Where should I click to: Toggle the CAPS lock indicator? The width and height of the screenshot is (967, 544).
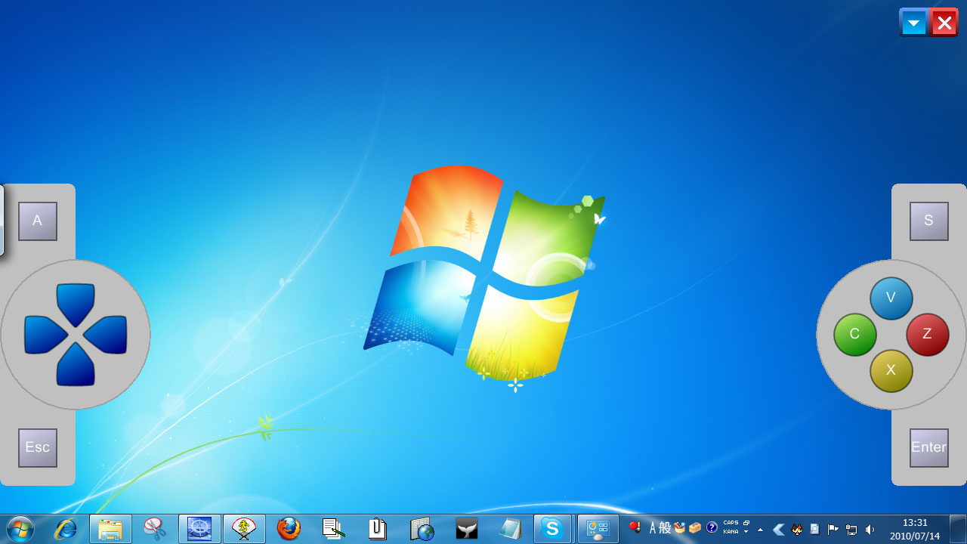(x=731, y=524)
